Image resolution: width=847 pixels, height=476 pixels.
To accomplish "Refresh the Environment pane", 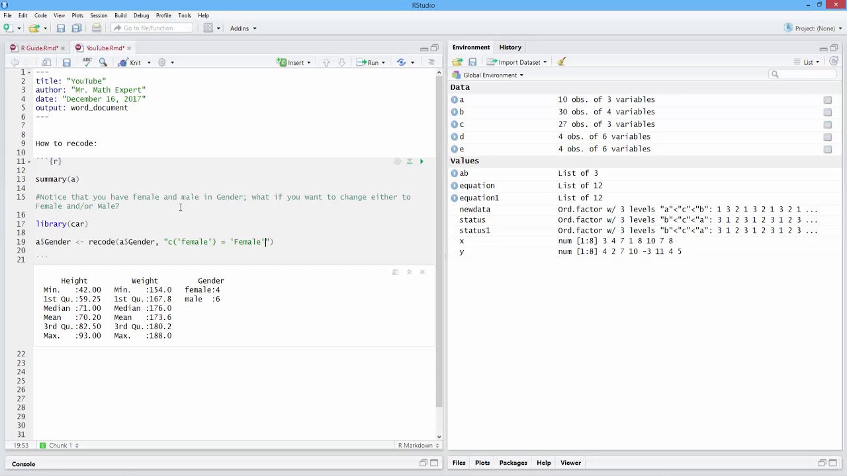I will pyautogui.click(x=834, y=61).
